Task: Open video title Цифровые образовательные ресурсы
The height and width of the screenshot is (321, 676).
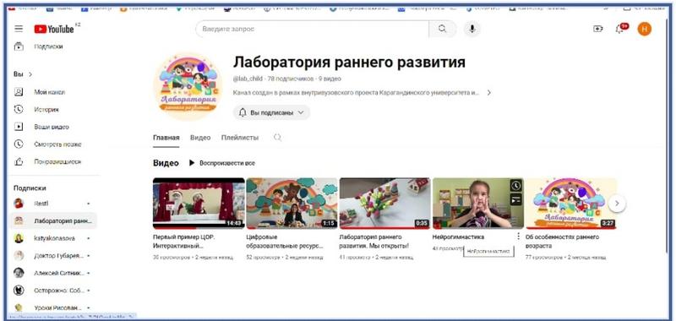Action: click(x=285, y=242)
